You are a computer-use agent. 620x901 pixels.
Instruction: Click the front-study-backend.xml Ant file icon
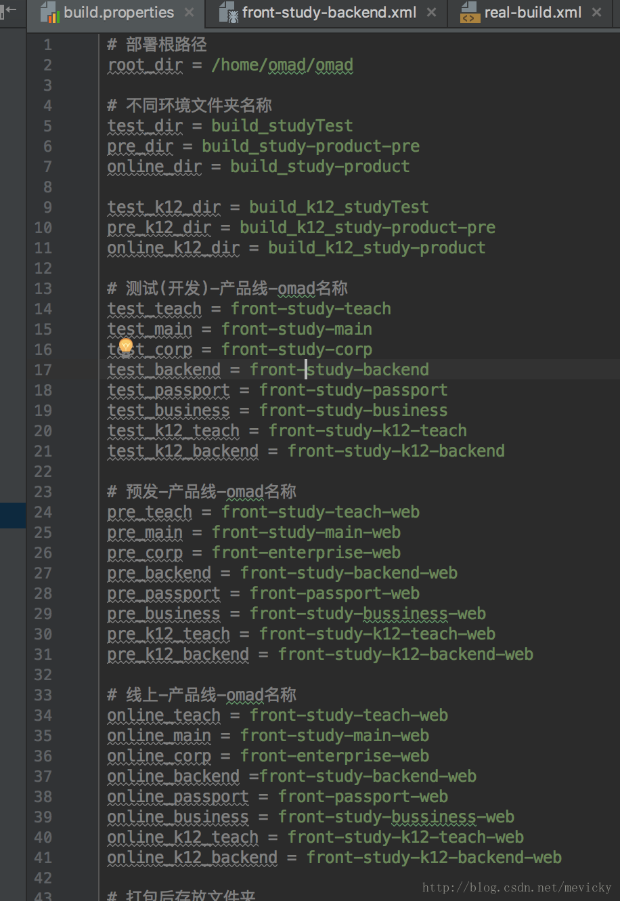[228, 12]
